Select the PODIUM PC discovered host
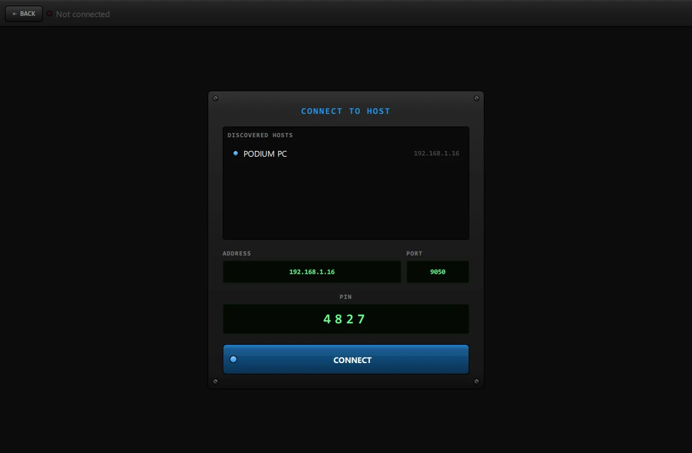 click(345, 154)
